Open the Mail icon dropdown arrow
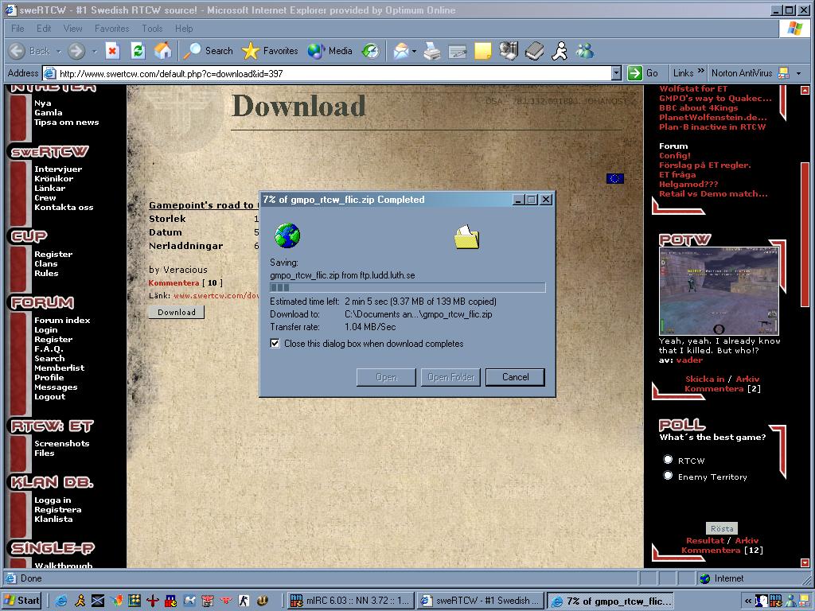Viewport: 815px width, 611px height. 414,52
